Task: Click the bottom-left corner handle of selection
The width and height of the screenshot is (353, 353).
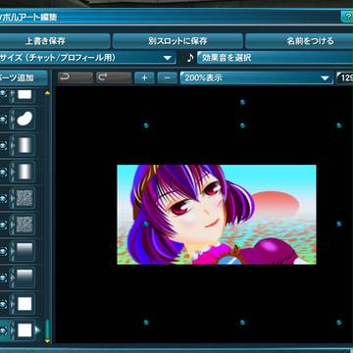Action: click(x=146, y=323)
